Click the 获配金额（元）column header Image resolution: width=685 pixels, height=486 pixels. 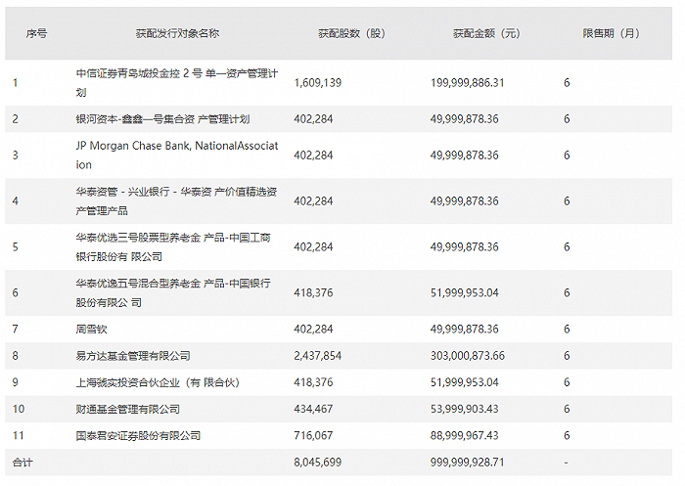pyautogui.click(x=486, y=33)
